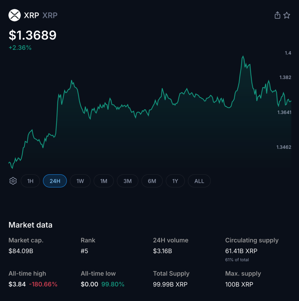
Task: Open the chart settings gear
Action: click(x=13, y=181)
